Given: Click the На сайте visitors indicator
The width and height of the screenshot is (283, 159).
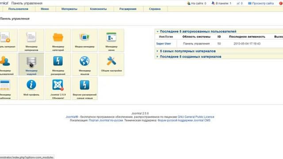Looking at the screenshot, I should coord(196,3).
